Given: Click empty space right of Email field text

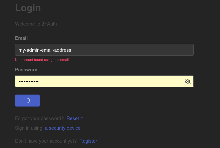Looking at the screenshot, I should tap(132, 50).
